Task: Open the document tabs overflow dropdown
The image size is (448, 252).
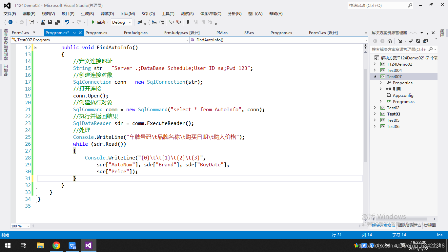Action: click(x=366, y=33)
